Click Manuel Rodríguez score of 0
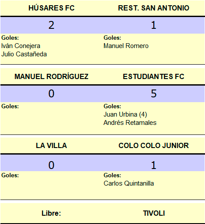 tap(52, 93)
